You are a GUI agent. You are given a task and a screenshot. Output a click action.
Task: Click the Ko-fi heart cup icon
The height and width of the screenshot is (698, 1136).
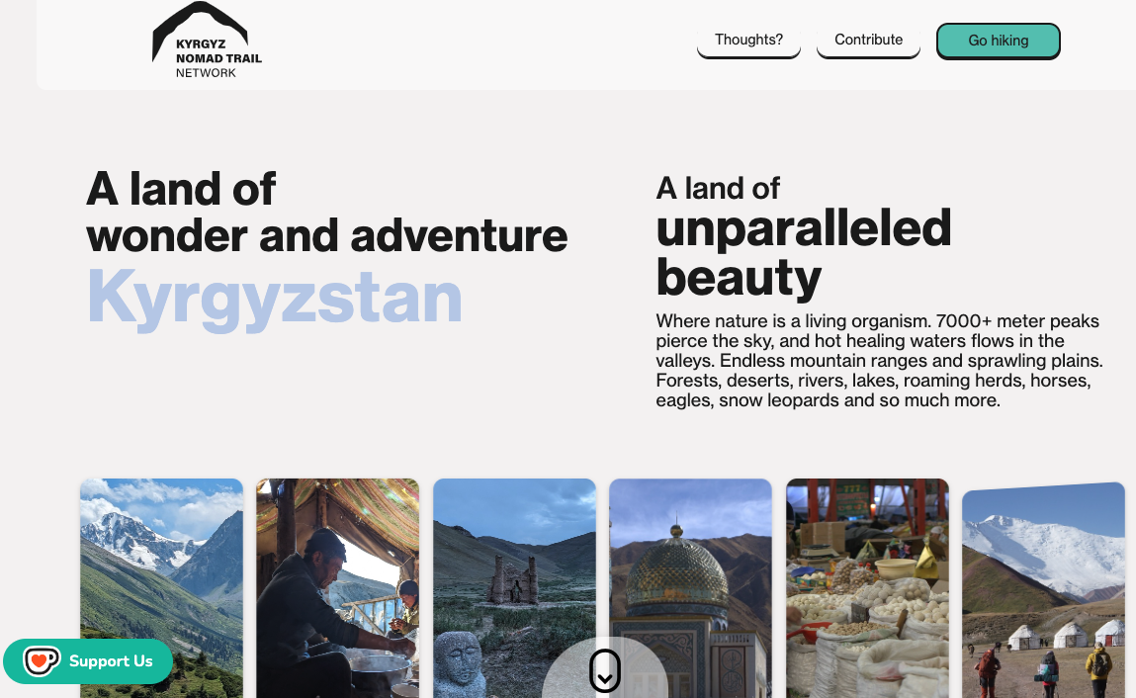pyautogui.click(x=42, y=661)
